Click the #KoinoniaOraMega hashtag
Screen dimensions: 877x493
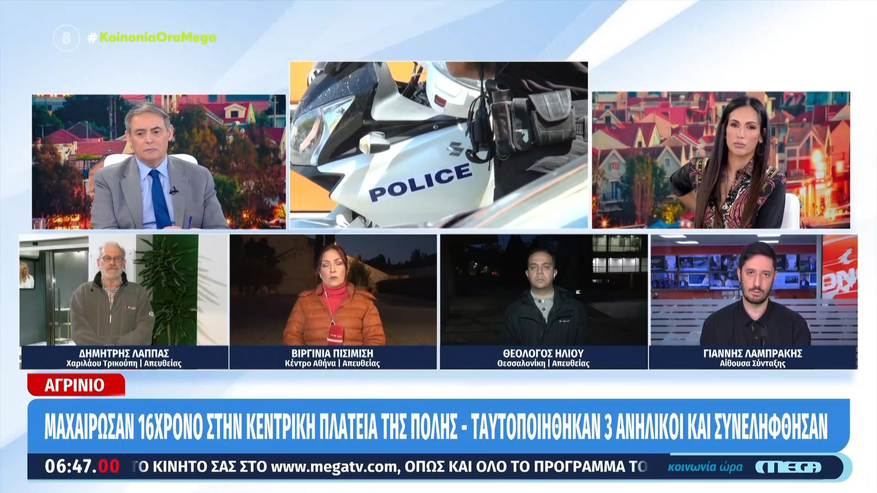click(x=152, y=38)
